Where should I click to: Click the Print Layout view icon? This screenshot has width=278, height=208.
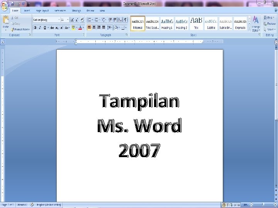click(224, 205)
